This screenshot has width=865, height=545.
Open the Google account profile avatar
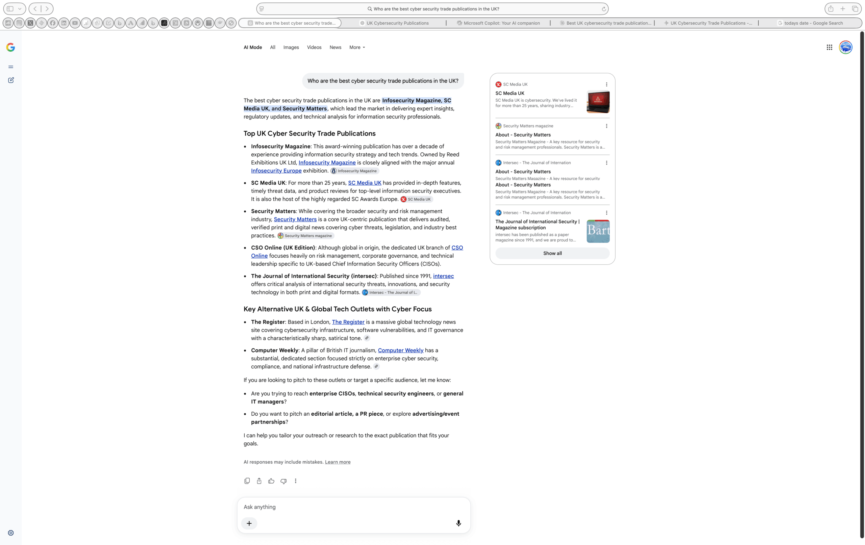pos(846,47)
